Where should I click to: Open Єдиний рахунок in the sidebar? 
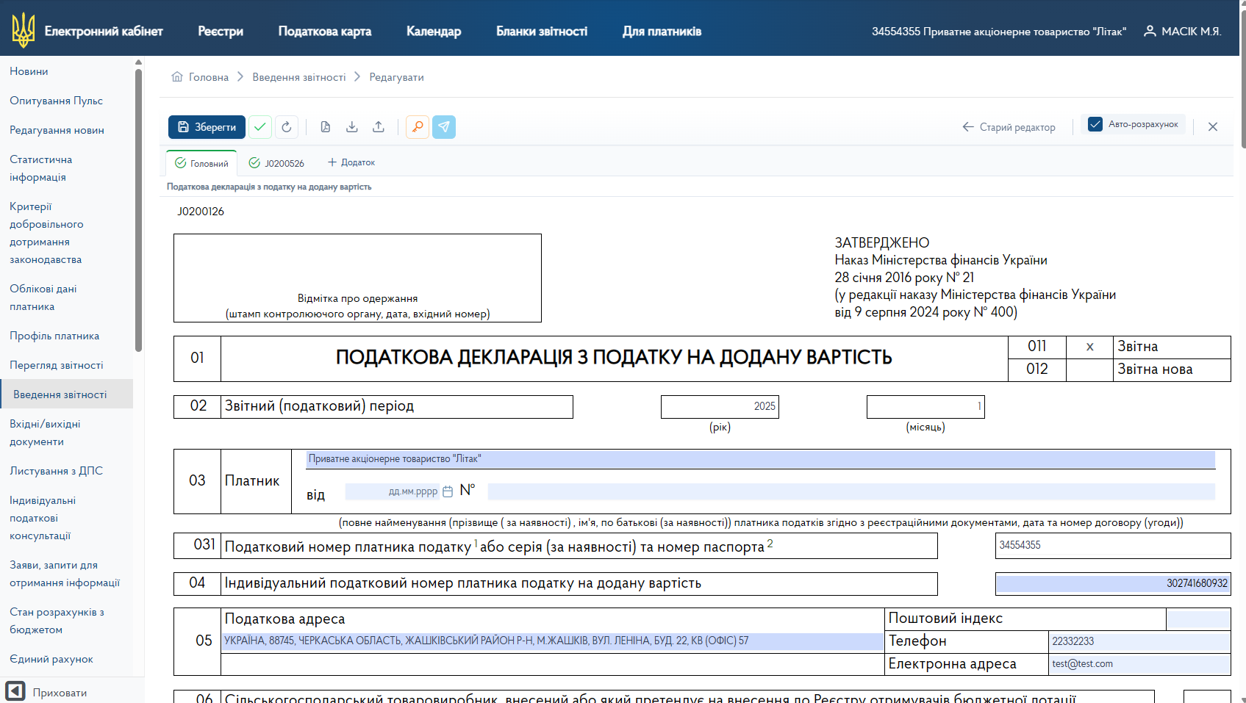(x=51, y=659)
